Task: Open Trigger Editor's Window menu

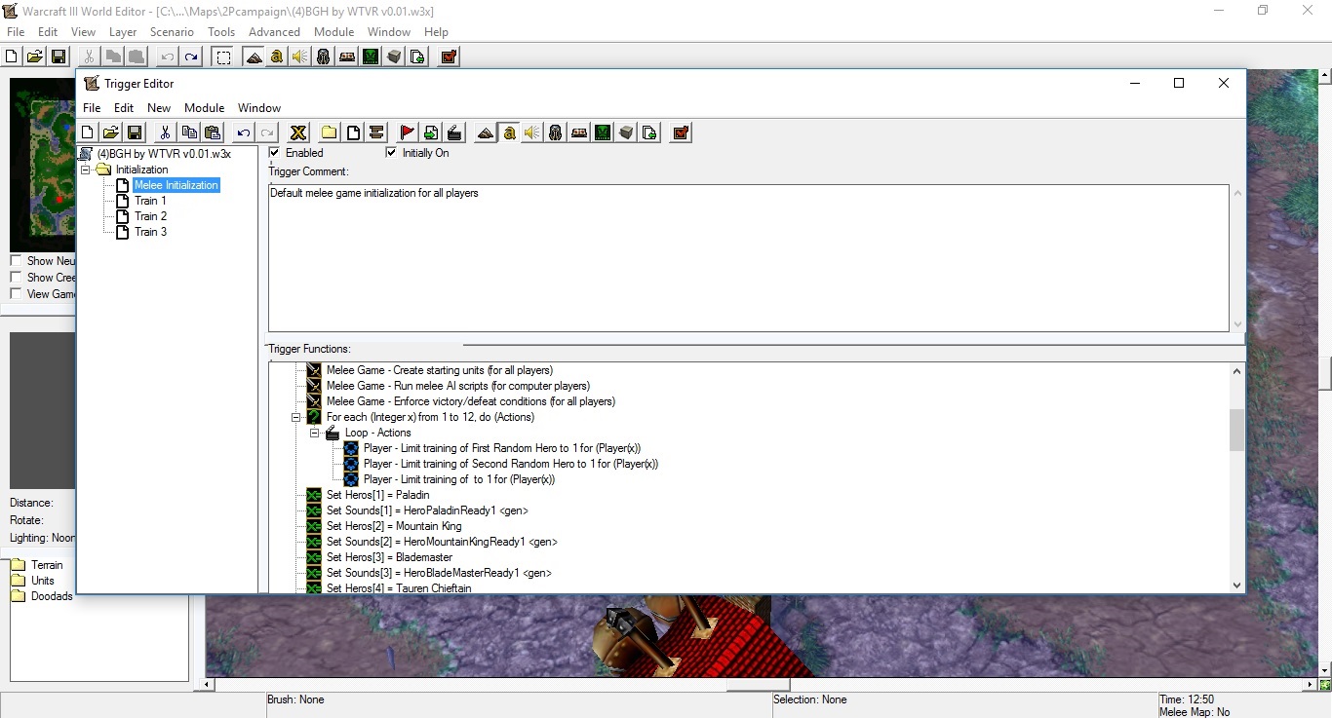Action: [259, 107]
